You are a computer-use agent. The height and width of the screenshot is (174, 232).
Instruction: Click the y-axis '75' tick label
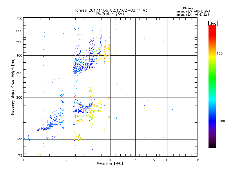click(x=20, y=155)
